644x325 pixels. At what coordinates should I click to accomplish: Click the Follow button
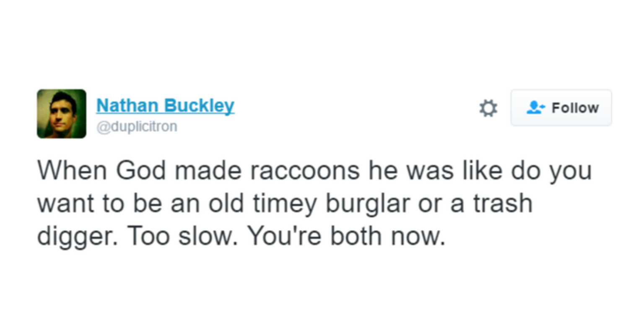point(561,108)
